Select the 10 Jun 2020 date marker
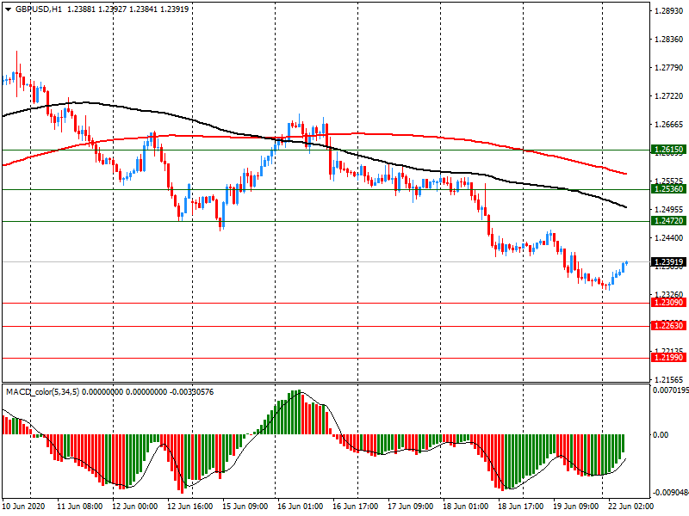 (x=26, y=507)
